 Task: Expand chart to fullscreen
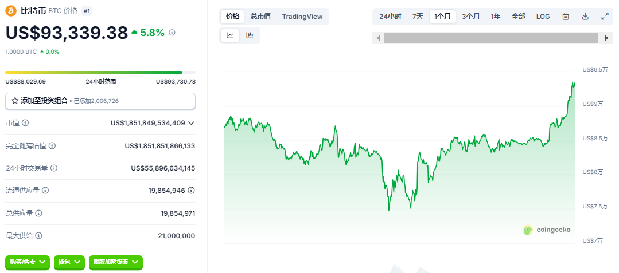605,17
